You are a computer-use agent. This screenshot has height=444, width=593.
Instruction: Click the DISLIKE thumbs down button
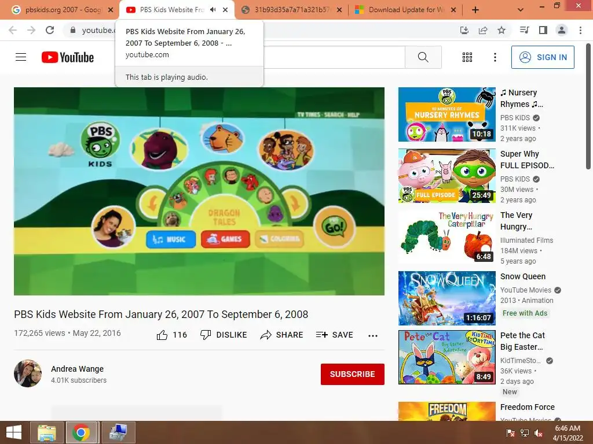pyautogui.click(x=224, y=335)
